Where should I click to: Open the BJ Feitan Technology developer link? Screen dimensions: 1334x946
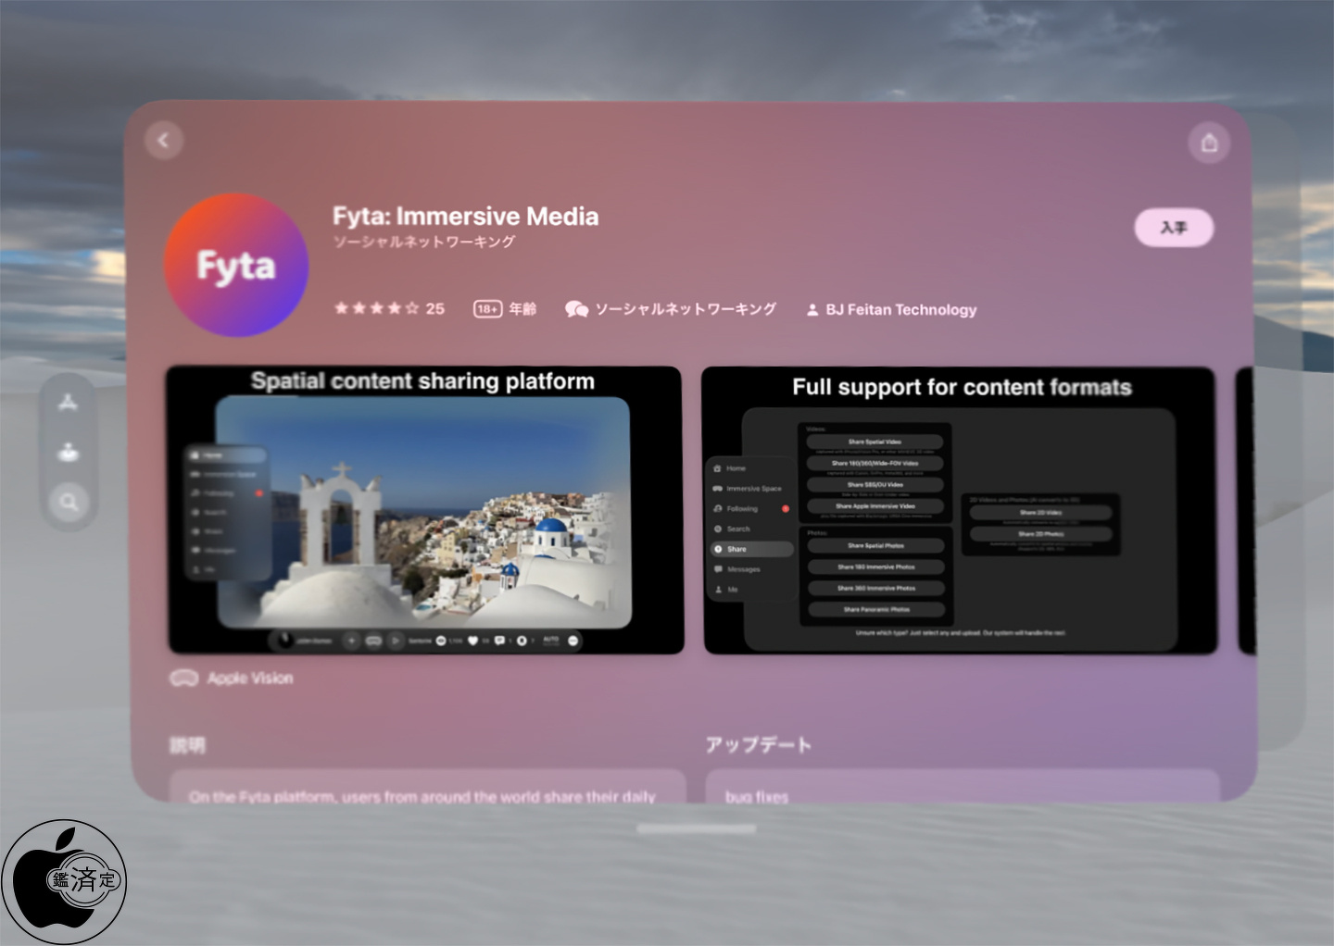click(x=900, y=310)
